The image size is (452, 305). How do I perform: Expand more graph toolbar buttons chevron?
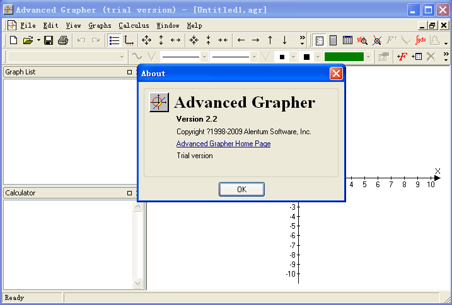point(446,57)
